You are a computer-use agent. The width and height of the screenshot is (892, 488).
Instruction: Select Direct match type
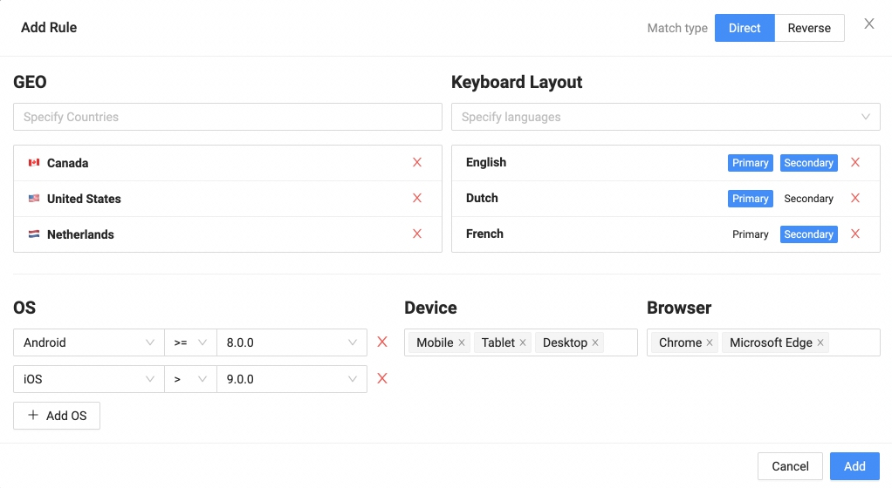tap(744, 28)
